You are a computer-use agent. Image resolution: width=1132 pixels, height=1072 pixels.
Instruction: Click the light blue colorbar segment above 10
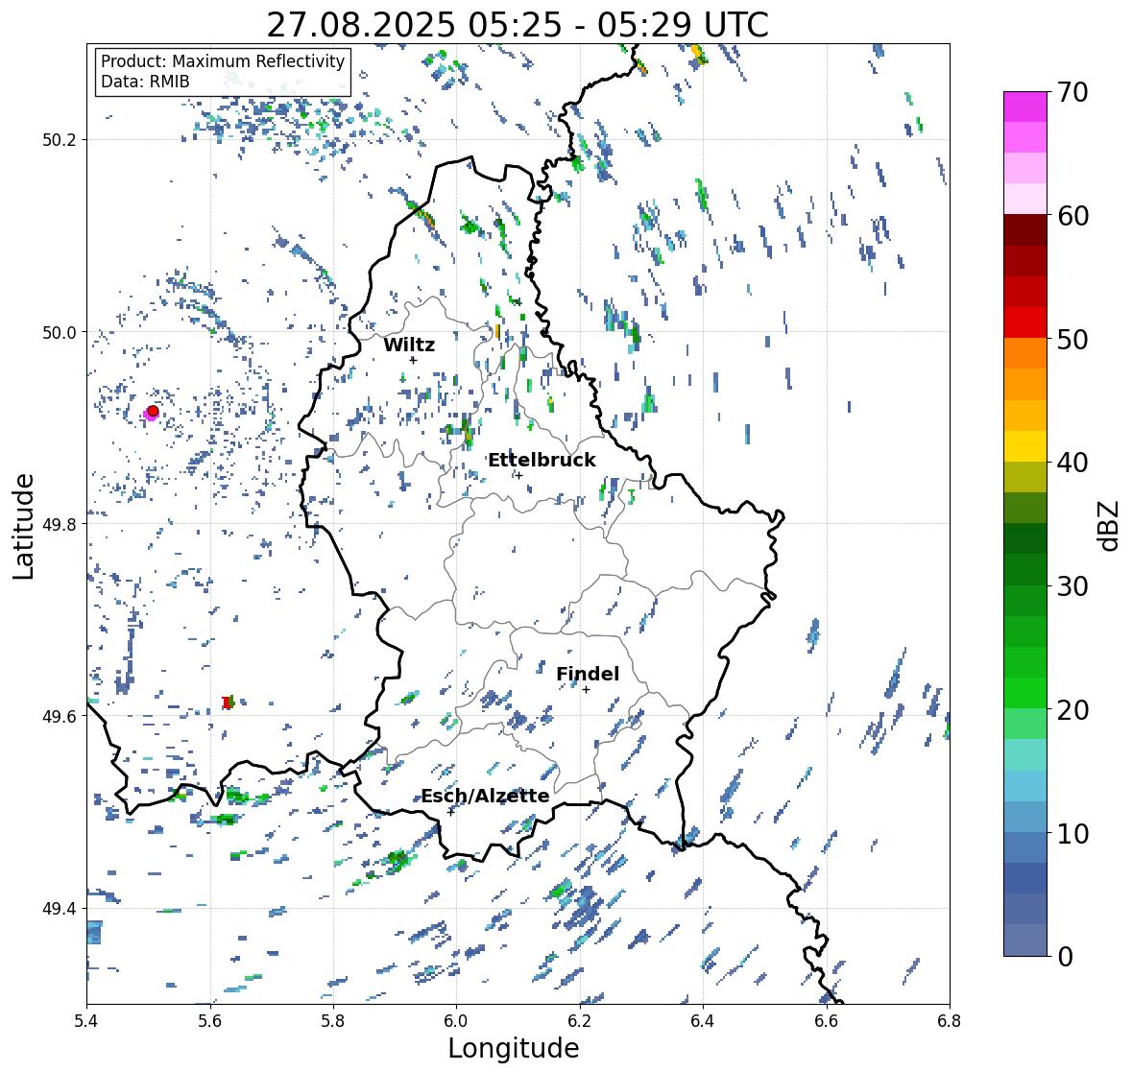click(1025, 786)
